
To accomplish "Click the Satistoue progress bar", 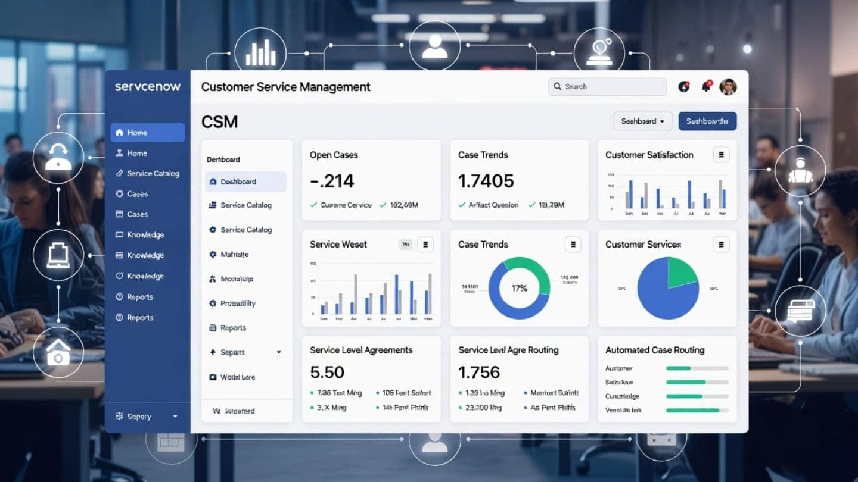I will pos(697,382).
